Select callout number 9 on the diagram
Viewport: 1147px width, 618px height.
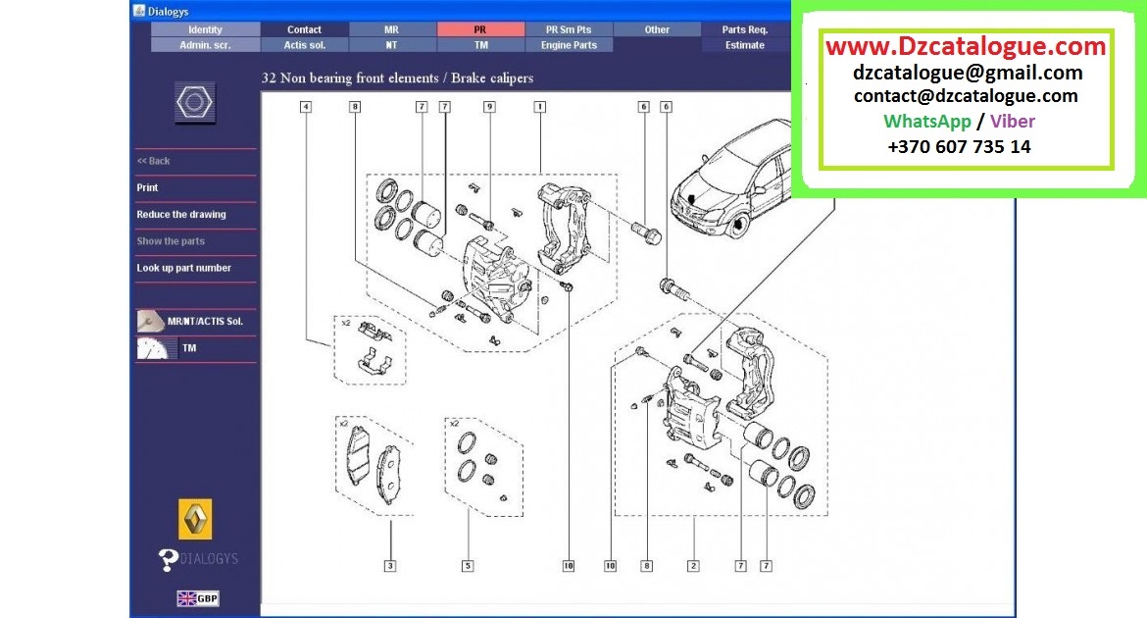click(x=489, y=107)
